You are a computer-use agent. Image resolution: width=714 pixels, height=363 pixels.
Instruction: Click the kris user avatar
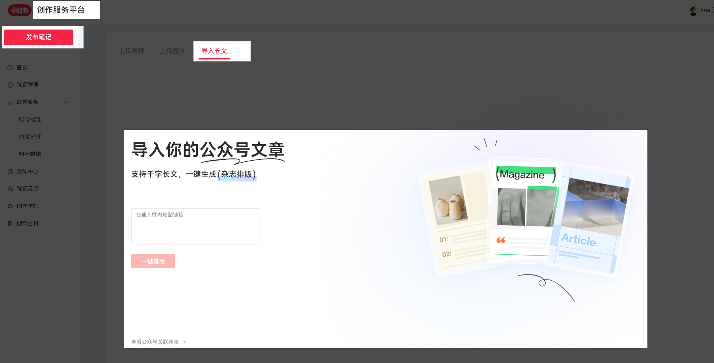click(693, 11)
